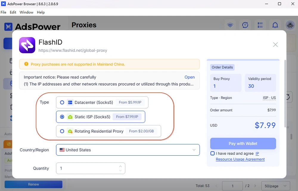The height and width of the screenshot is (191, 298).
Task: Click the $7.99 USD total amount
Action: pyautogui.click(x=265, y=125)
